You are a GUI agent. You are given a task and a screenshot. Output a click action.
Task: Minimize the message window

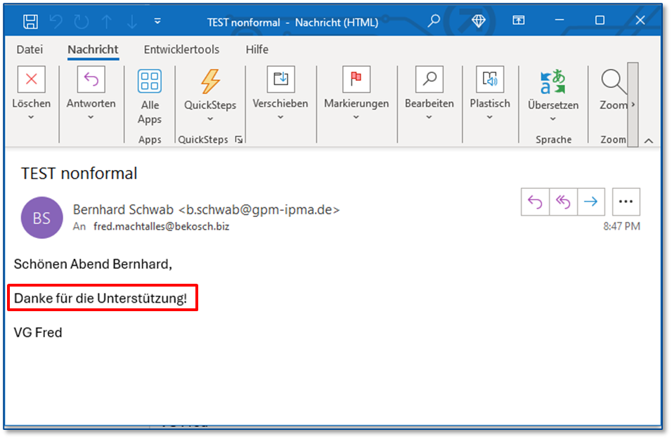tap(560, 20)
